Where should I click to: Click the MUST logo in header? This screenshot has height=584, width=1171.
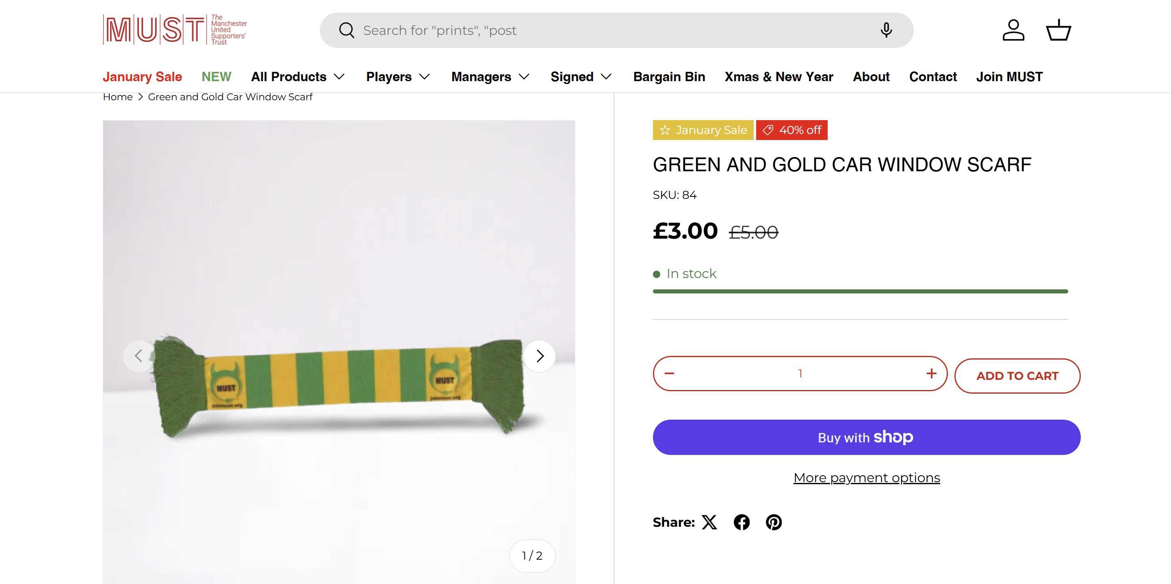coord(175,30)
